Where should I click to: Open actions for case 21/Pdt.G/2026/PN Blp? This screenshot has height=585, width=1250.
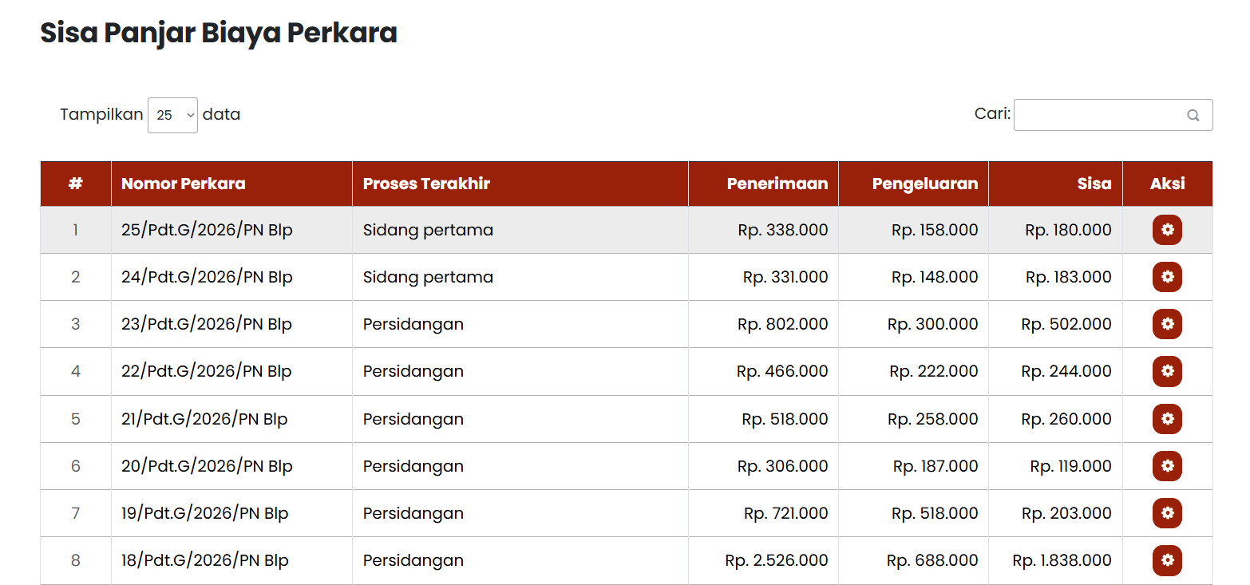1167,419
